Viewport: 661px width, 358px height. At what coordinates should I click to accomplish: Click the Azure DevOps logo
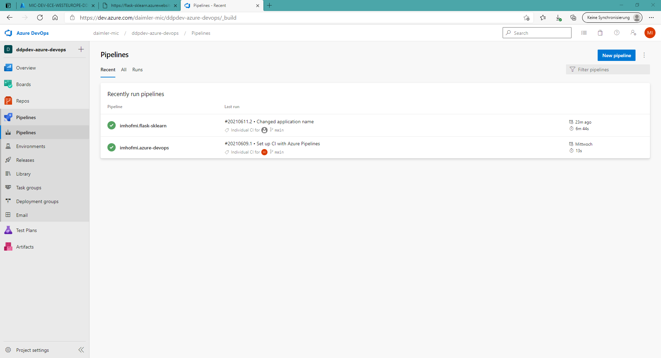click(x=8, y=33)
